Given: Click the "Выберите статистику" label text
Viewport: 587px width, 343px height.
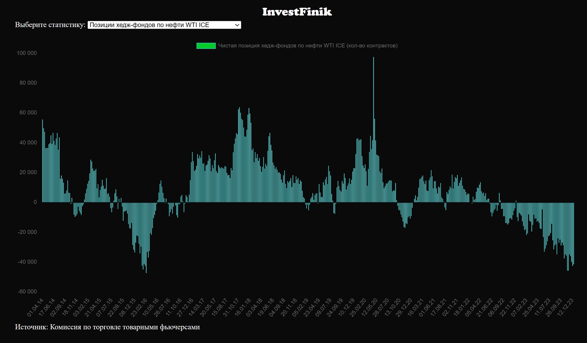Looking at the screenshot, I should (50, 25).
